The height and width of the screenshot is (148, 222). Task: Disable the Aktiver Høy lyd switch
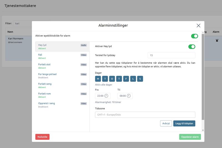pos(191,47)
